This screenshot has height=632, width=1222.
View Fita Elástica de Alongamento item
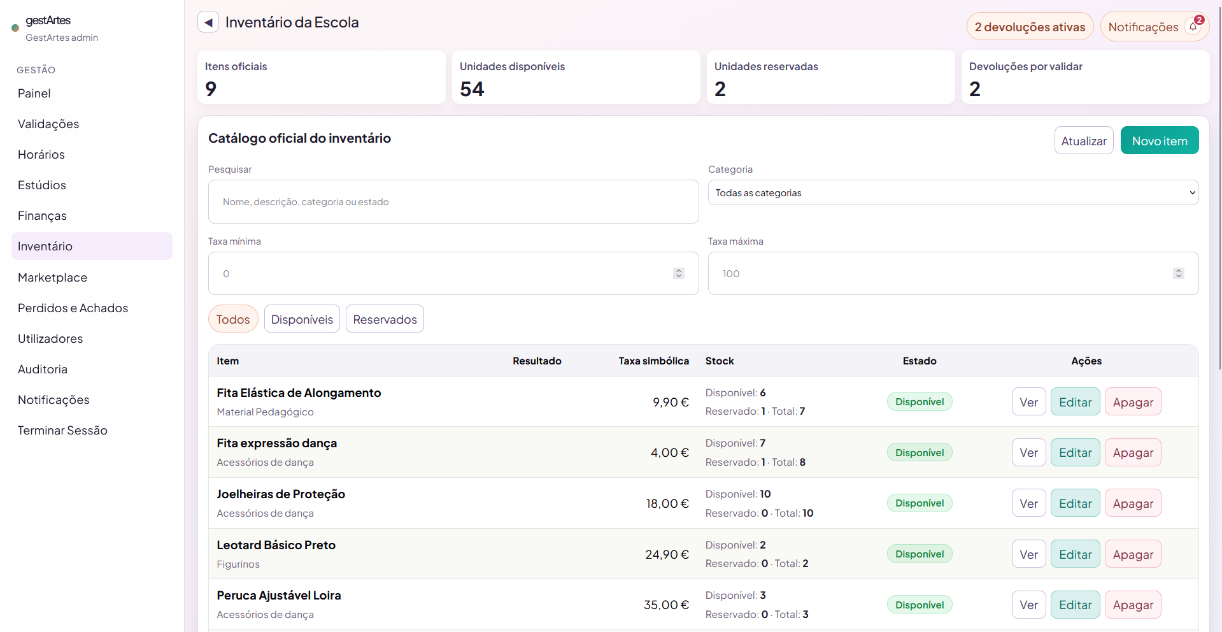(x=1028, y=402)
